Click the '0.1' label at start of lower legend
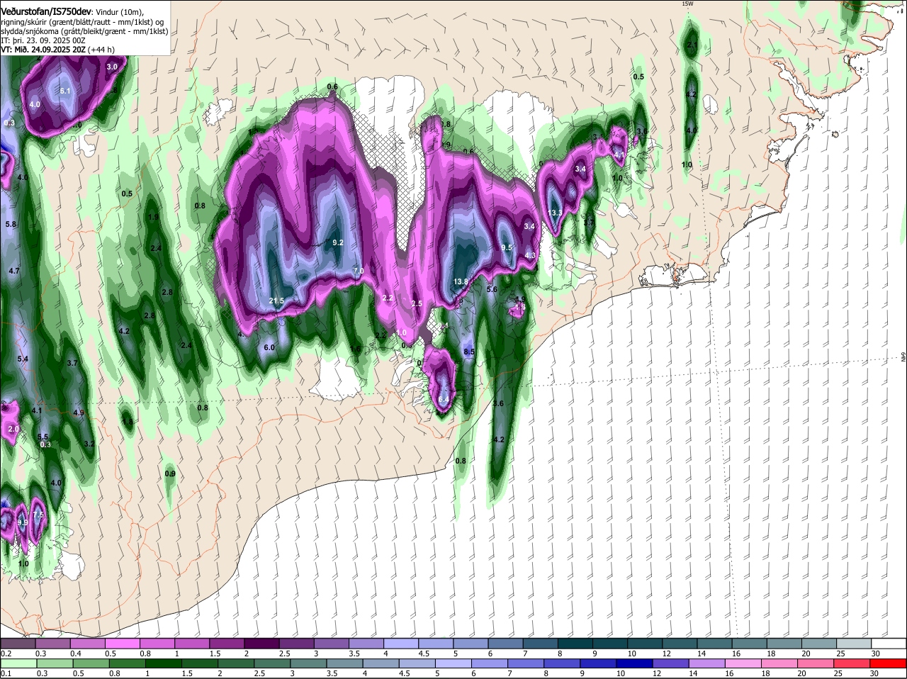 coord(6,674)
